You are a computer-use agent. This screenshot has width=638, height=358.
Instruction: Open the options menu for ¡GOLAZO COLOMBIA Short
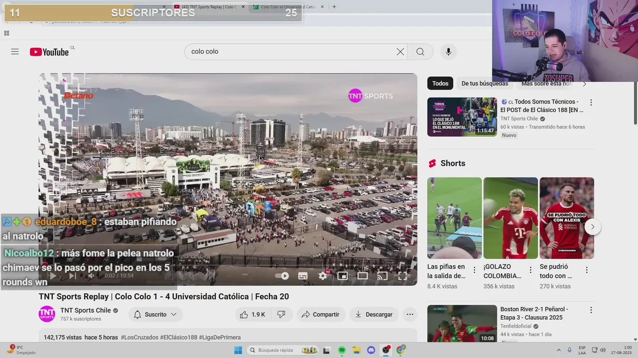(530, 270)
